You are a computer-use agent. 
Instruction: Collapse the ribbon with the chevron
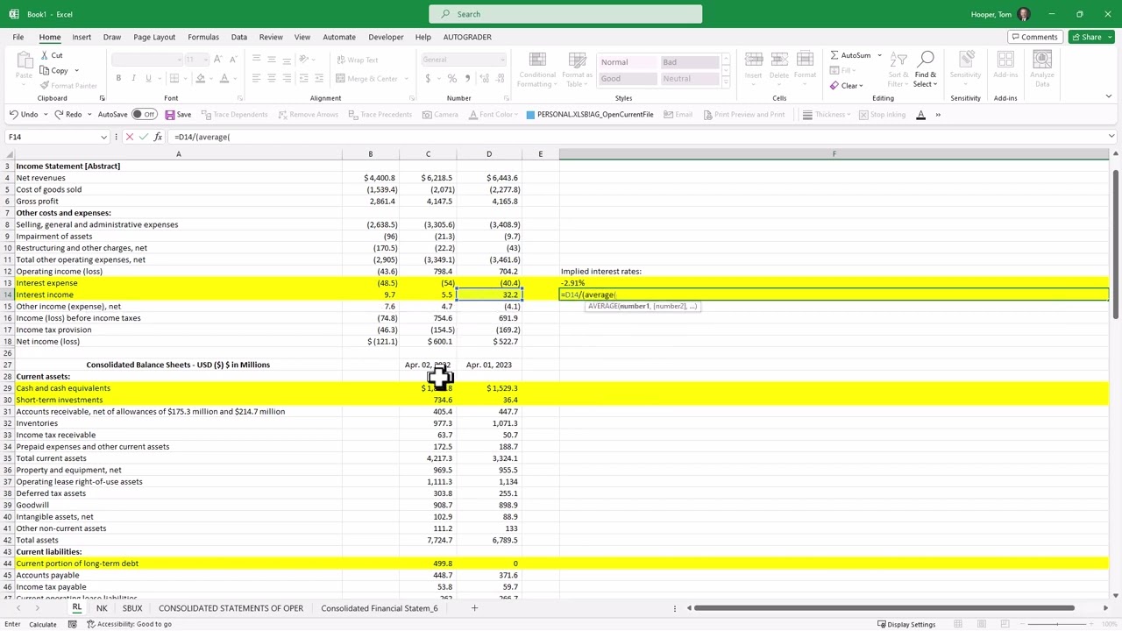click(x=1108, y=97)
